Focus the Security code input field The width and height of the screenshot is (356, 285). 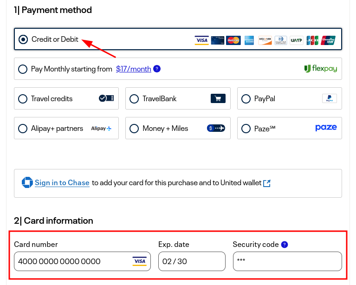click(287, 261)
